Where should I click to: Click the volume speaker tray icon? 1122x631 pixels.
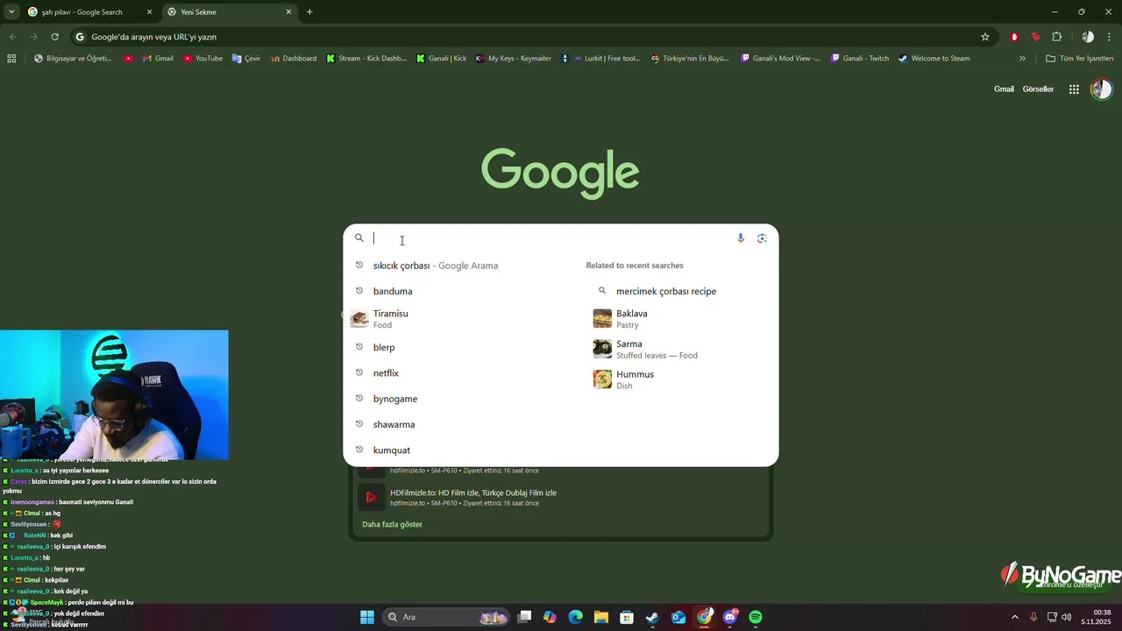pos(1066,617)
